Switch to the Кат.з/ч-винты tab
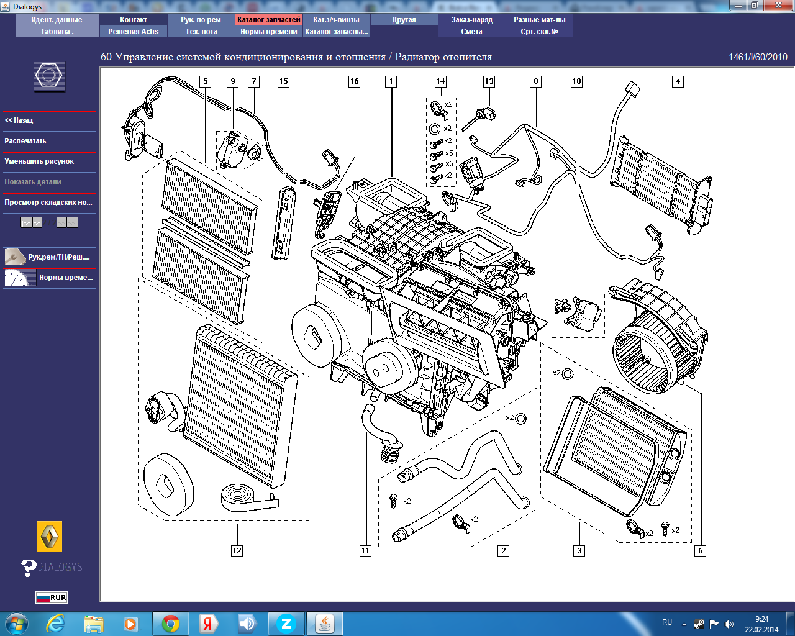 pos(337,20)
